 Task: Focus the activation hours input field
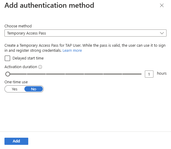click(149, 74)
